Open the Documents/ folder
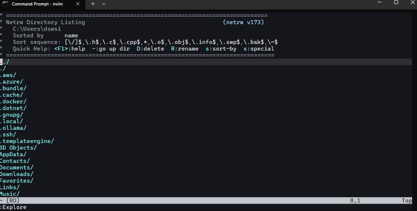 tap(17, 167)
